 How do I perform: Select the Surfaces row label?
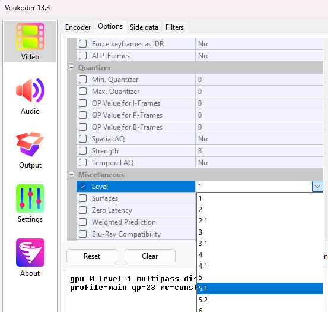tap(105, 198)
